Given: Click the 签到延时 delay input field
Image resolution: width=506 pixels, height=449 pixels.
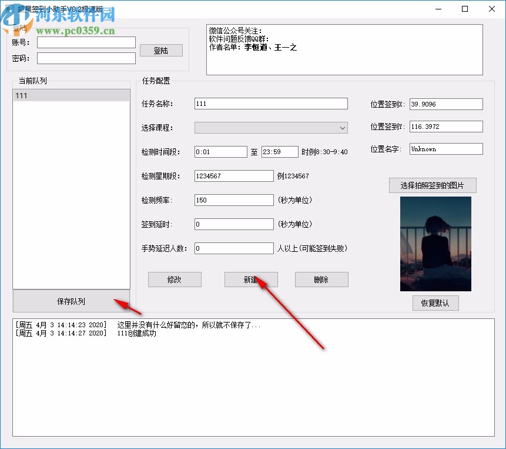Looking at the screenshot, I should click(x=234, y=224).
